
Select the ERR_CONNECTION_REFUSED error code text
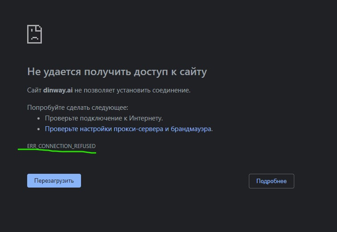click(61, 146)
